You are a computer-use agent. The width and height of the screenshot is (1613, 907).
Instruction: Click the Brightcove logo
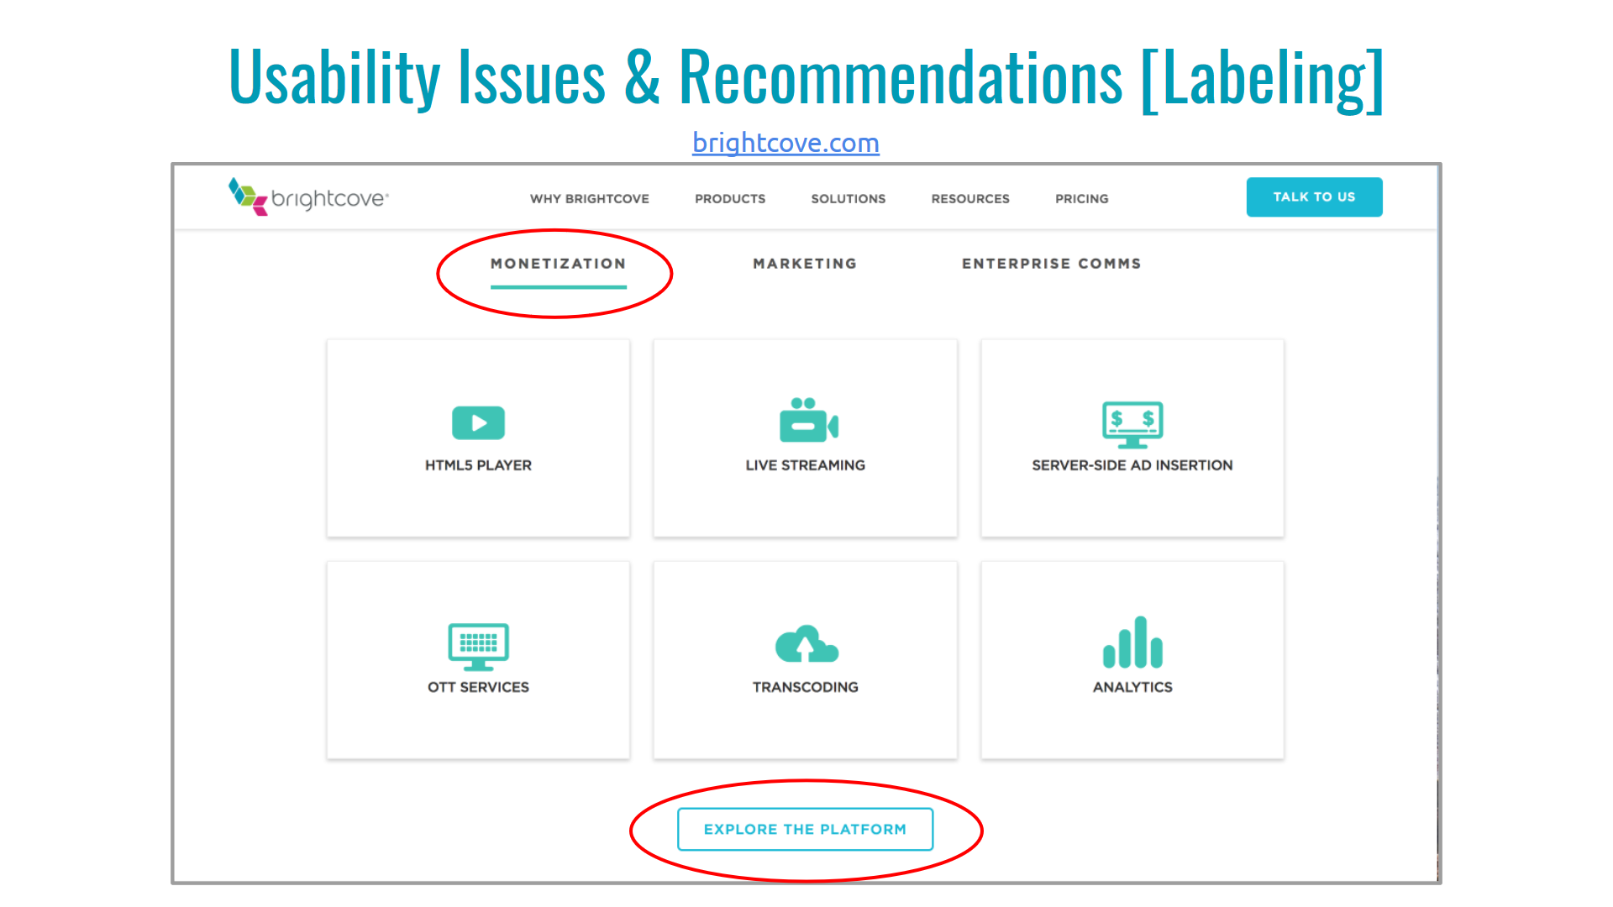click(307, 197)
